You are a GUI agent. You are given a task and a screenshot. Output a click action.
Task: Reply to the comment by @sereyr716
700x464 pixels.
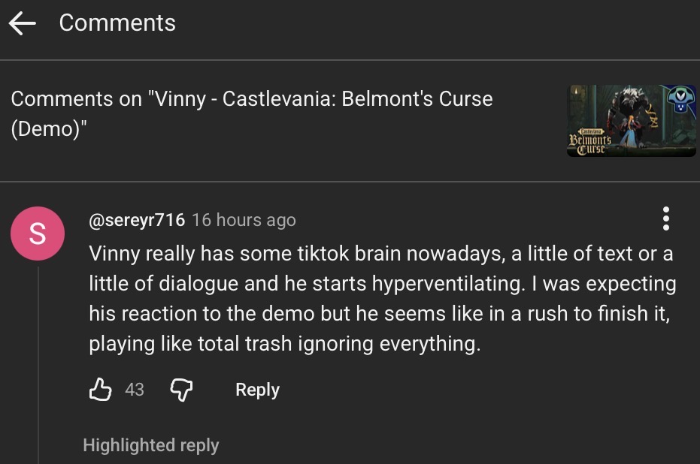coord(257,390)
